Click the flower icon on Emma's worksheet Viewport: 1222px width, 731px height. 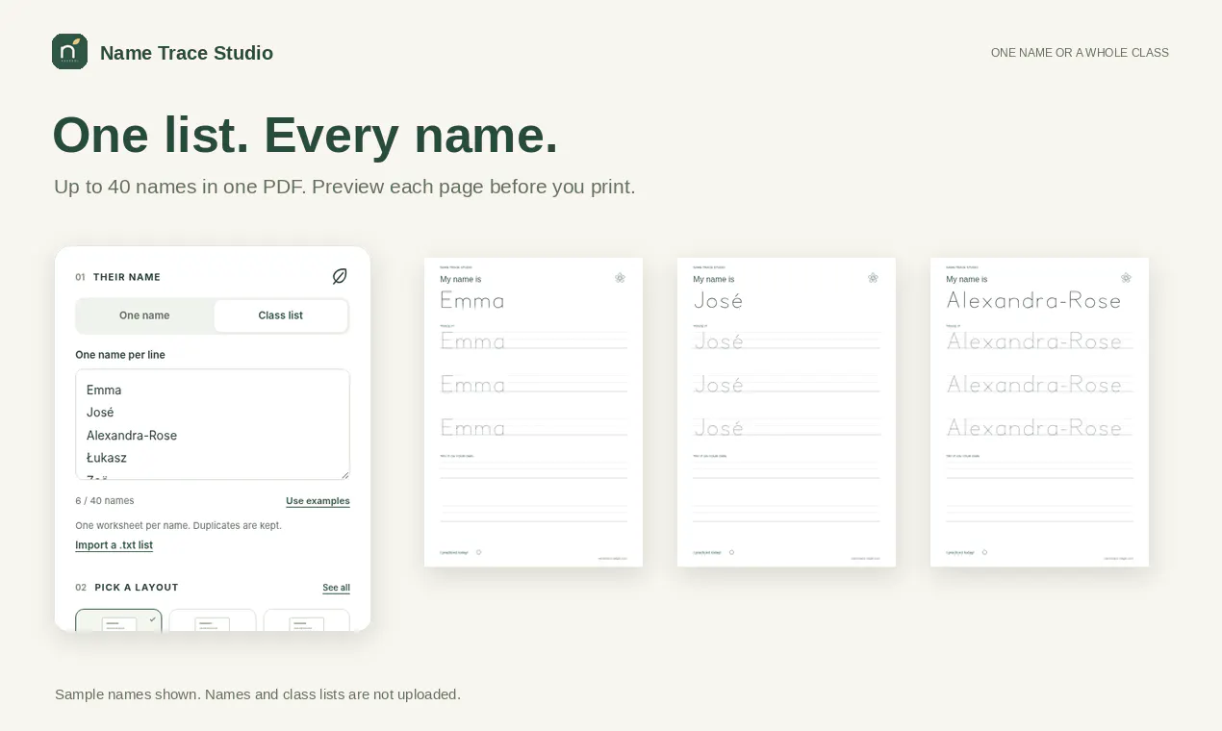[x=620, y=278]
